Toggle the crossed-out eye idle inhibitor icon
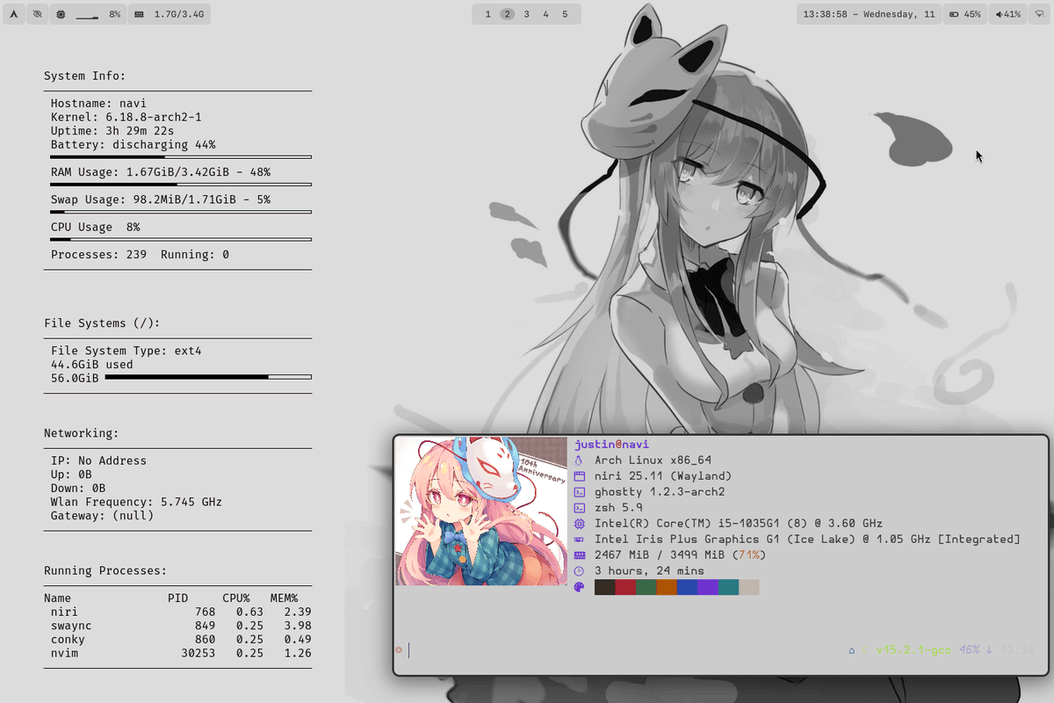Viewport: 1054px width, 703px height. point(37,14)
